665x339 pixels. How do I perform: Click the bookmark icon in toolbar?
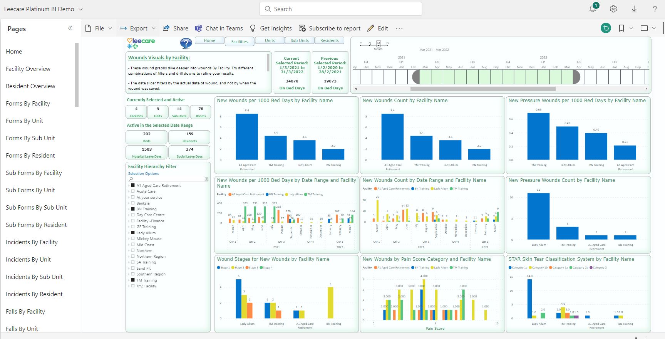pyautogui.click(x=621, y=28)
